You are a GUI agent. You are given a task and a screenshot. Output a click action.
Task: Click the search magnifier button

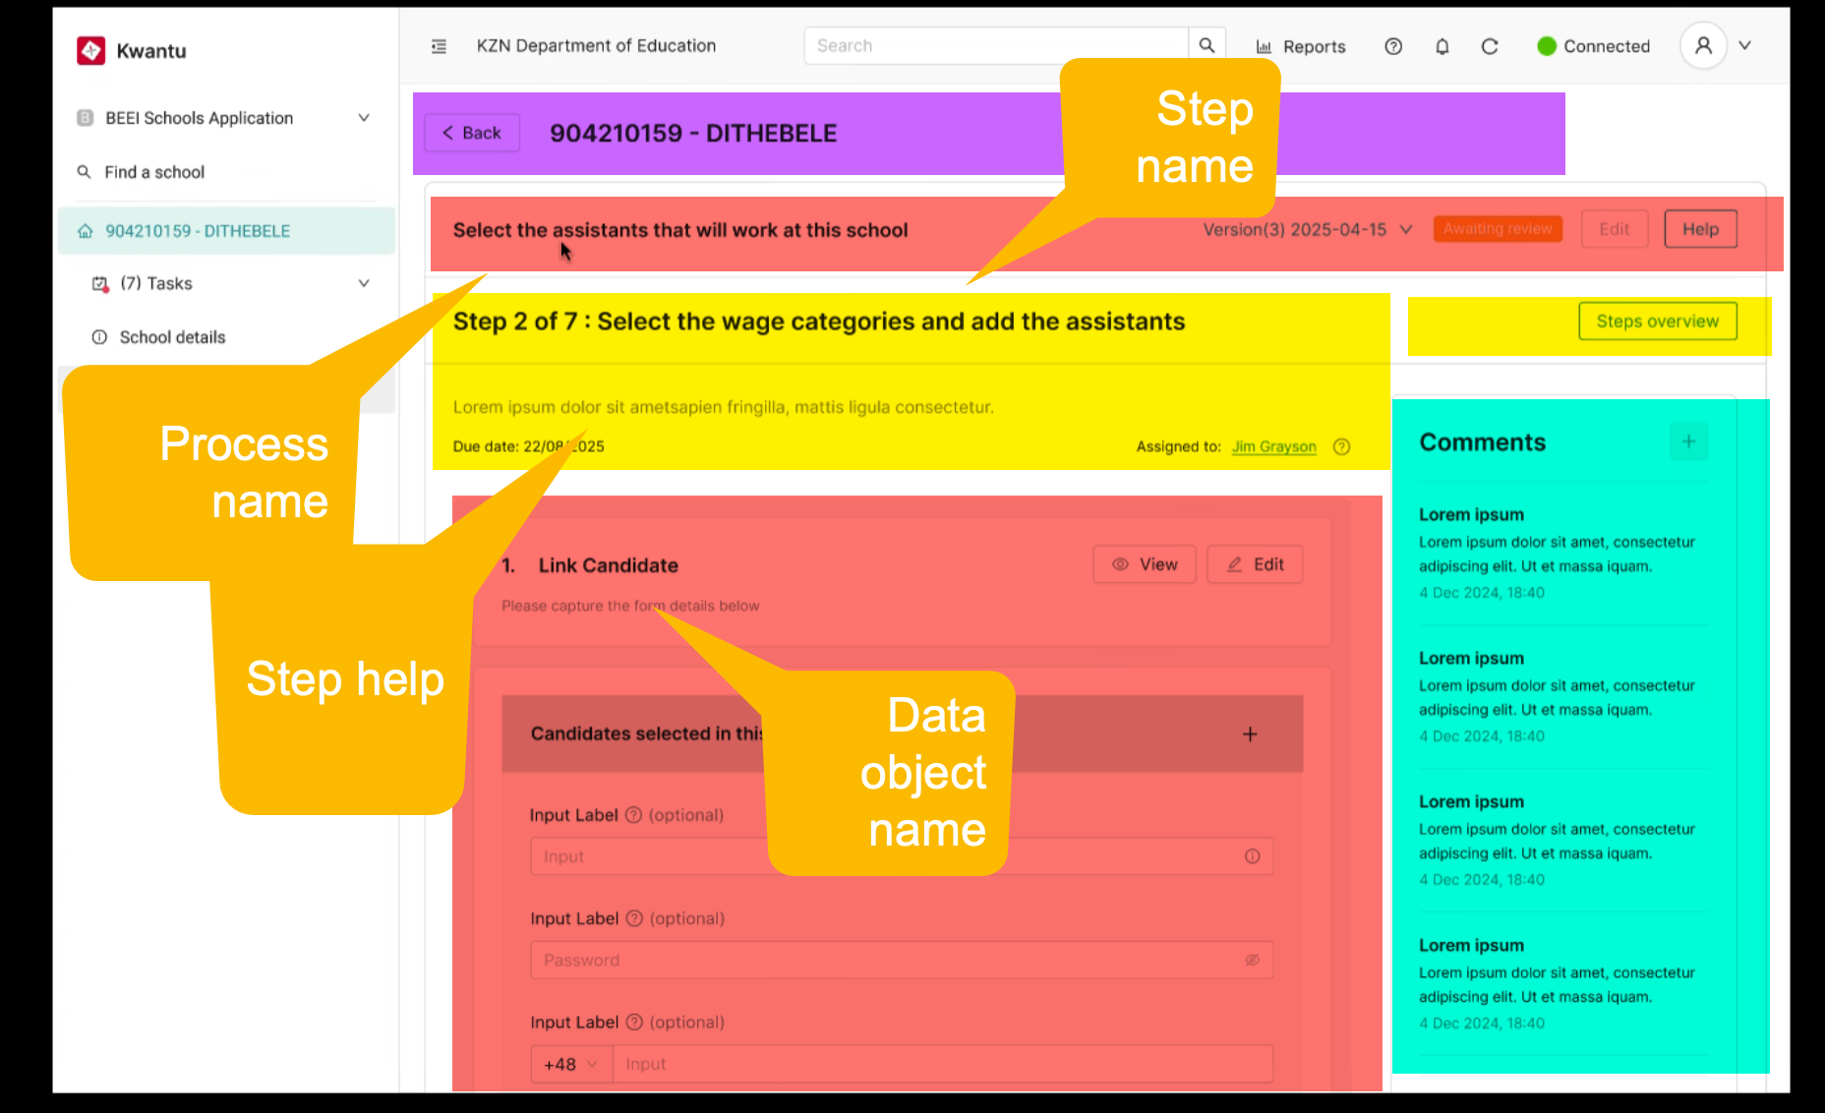(1207, 46)
